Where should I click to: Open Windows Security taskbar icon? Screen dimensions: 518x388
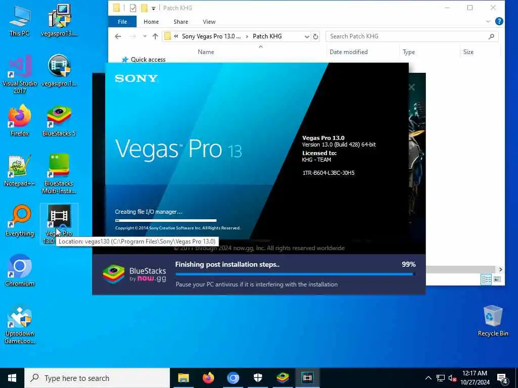coord(257,378)
